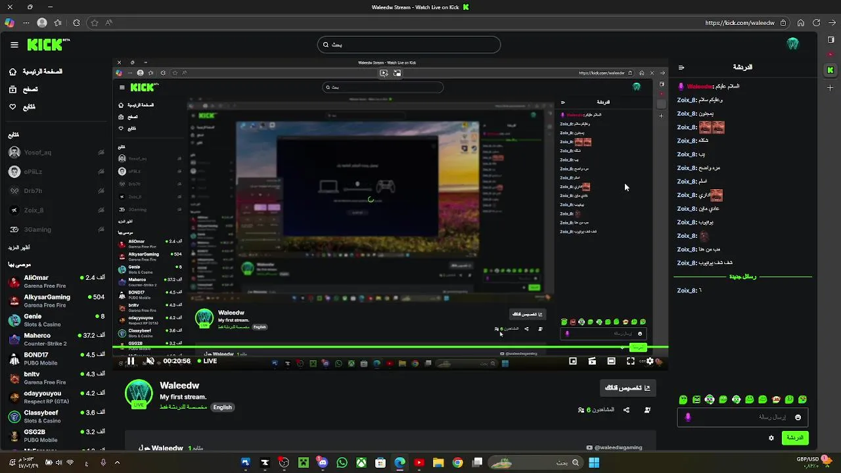The height and width of the screenshot is (473, 841).
Task: Click تخصيص قناتك customize channel button
Action: [627, 388]
